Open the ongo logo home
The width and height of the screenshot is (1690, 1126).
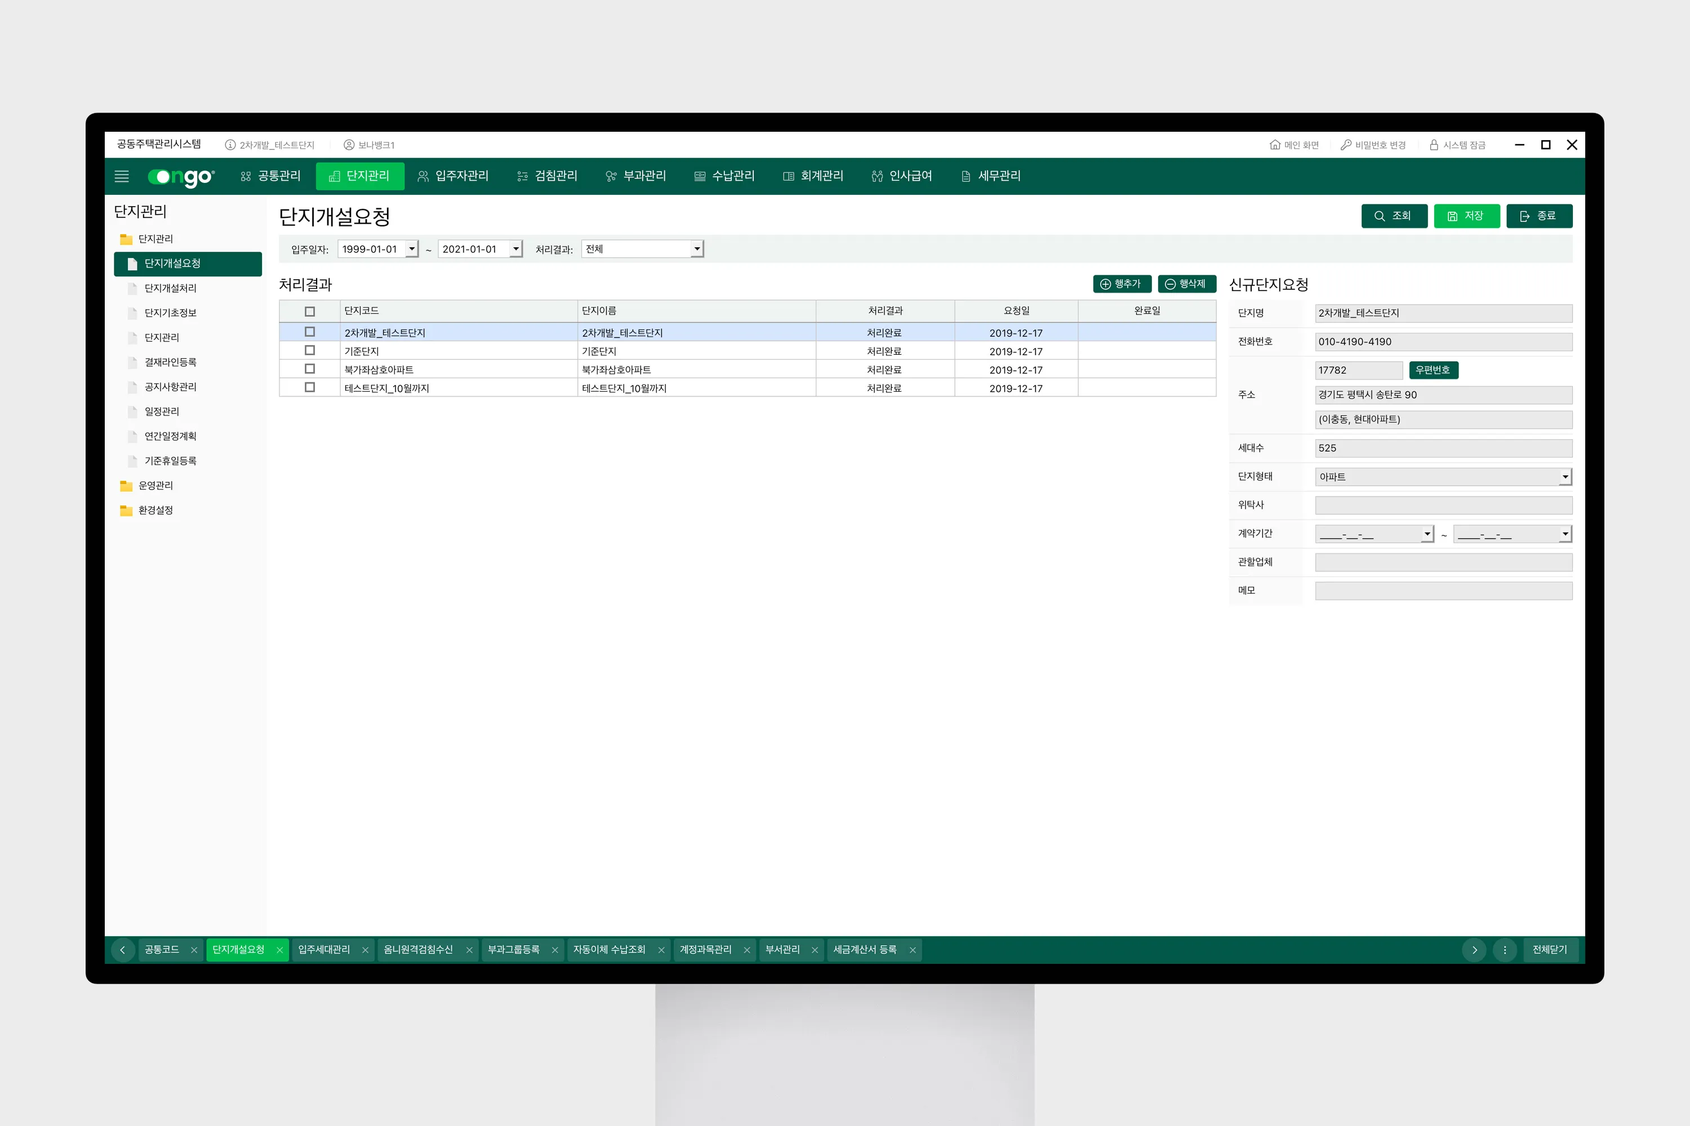click(x=181, y=177)
